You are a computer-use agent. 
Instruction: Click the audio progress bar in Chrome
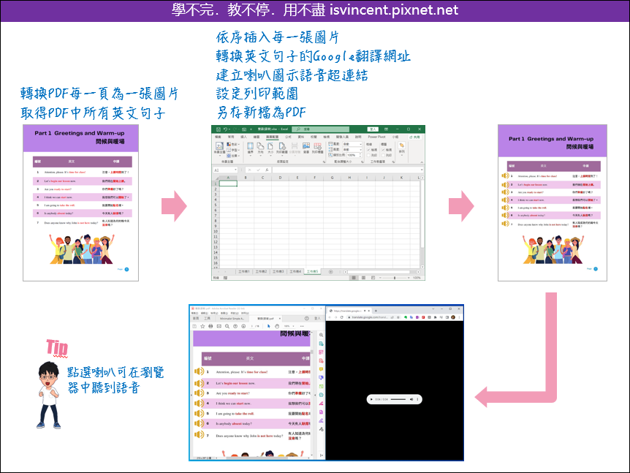coord(398,399)
